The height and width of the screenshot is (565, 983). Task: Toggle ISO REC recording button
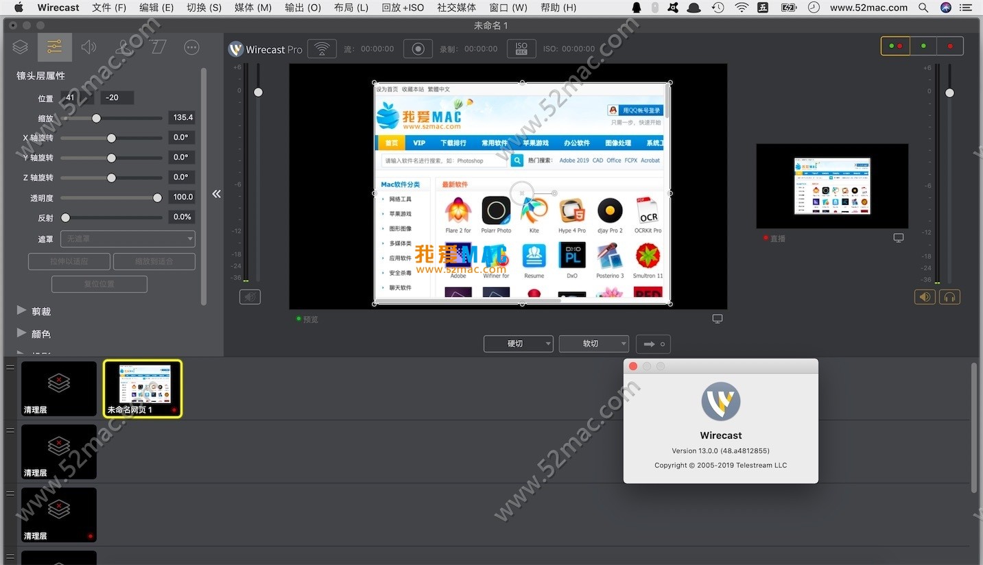(x=521, y=49)
